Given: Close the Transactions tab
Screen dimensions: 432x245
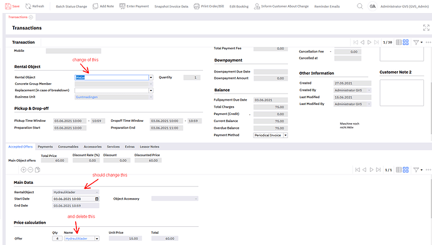Looking at the screenshot, I should (31, 17).
